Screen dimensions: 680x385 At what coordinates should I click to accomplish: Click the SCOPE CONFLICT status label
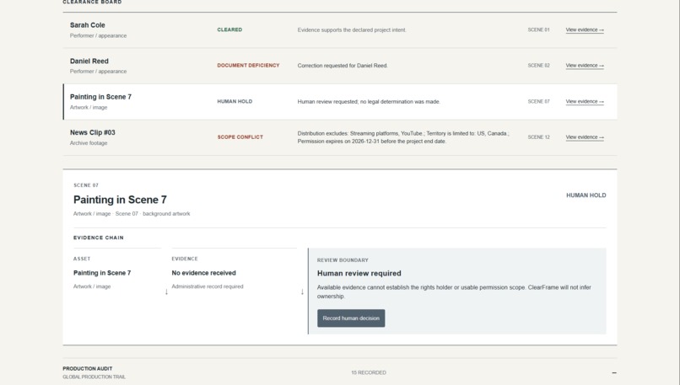coord(240,137)
